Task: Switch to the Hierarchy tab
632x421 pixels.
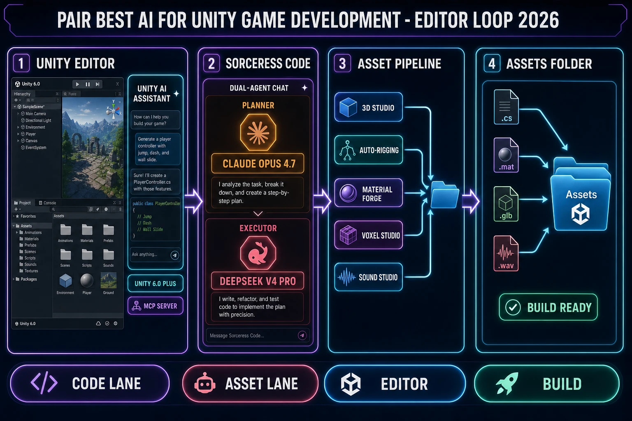Action: (x=22, y=94)
